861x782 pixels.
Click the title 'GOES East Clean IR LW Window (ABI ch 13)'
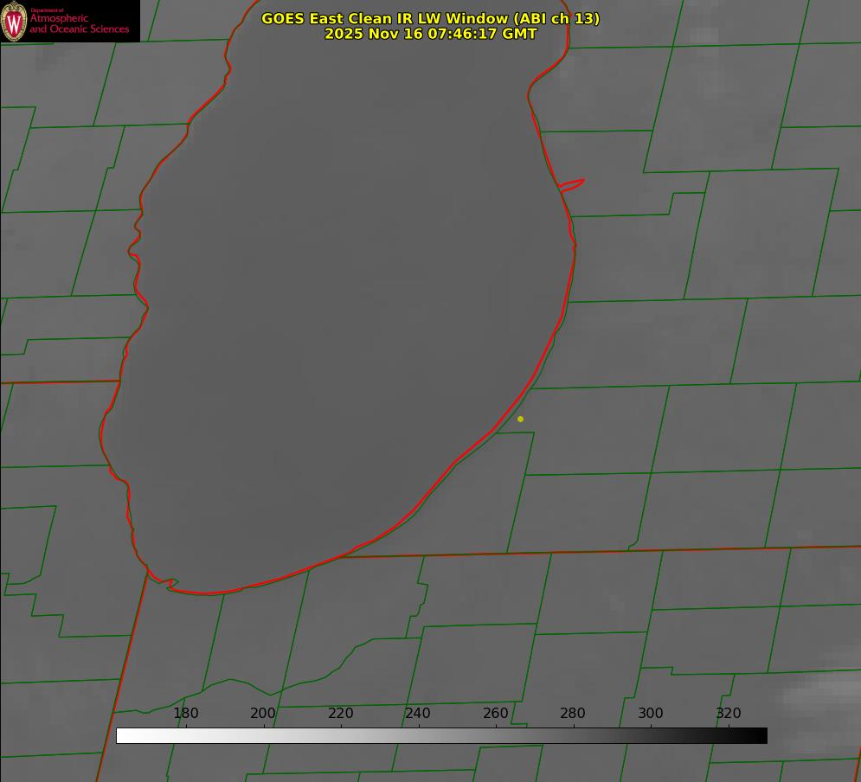point(431,18)
